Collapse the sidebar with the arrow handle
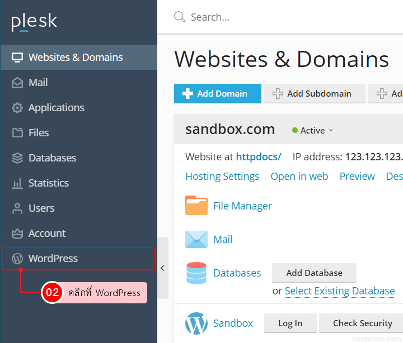403x343 pixels. [x=162, y=268]
